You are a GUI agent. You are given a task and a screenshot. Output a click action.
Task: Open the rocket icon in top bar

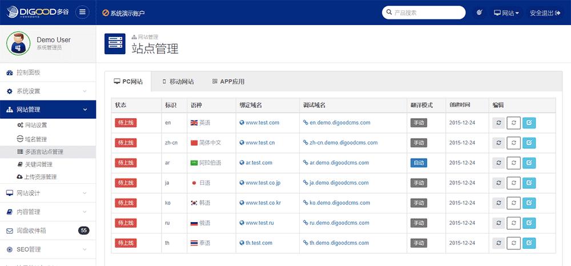480,13
